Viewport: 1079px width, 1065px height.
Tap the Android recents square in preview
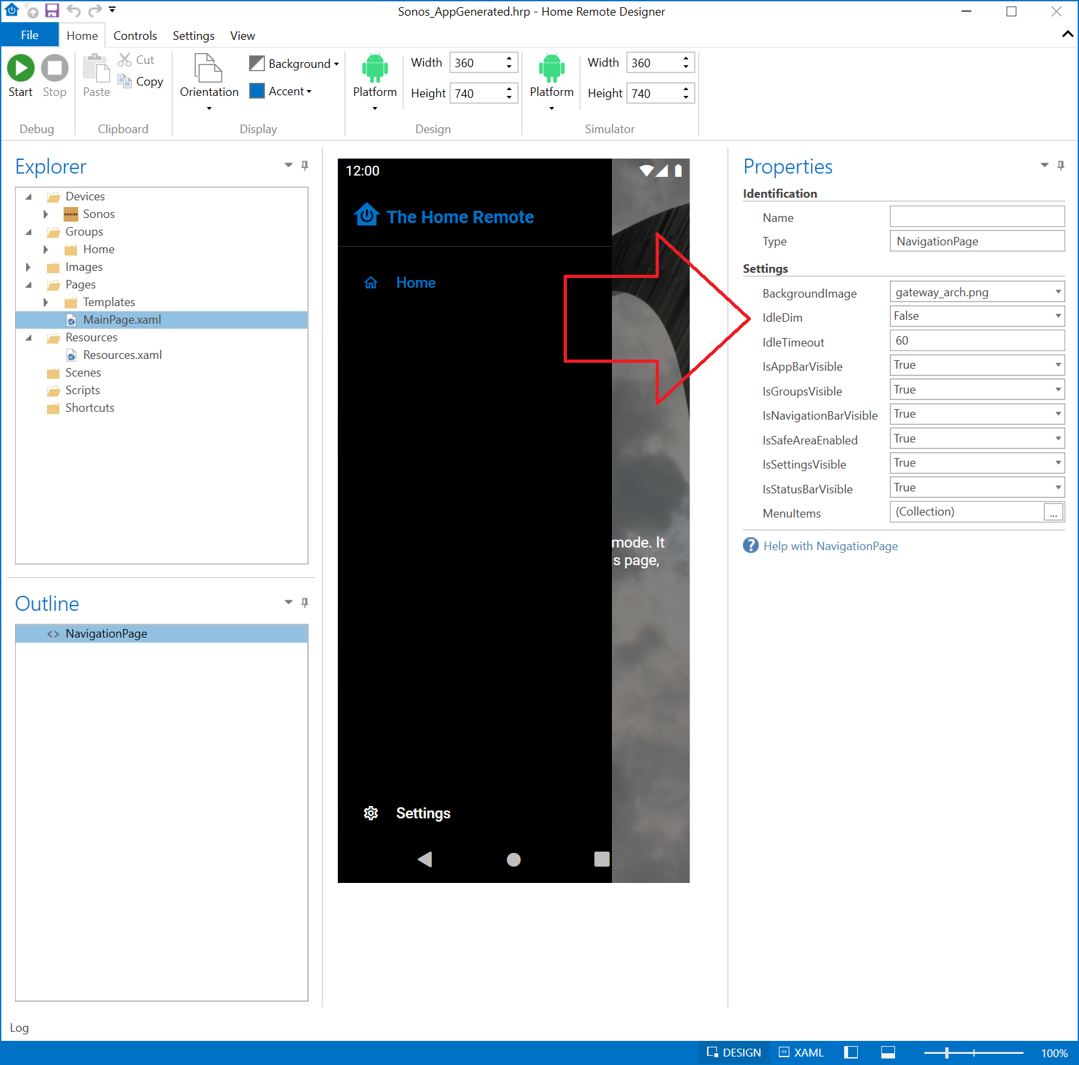[x=602, y=859]
